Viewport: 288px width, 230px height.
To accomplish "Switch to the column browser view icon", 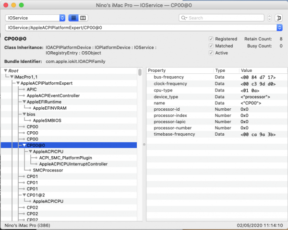I will 83,18.
